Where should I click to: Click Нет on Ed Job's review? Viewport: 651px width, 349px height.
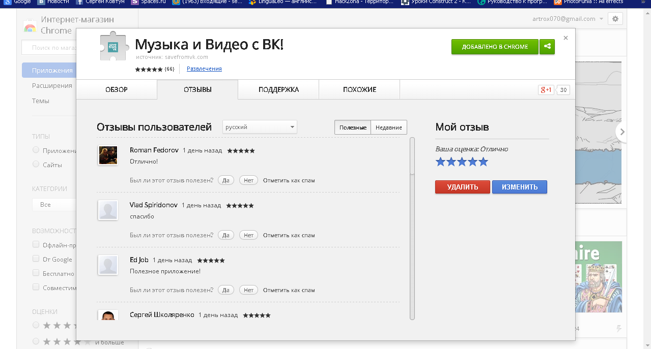248,290
